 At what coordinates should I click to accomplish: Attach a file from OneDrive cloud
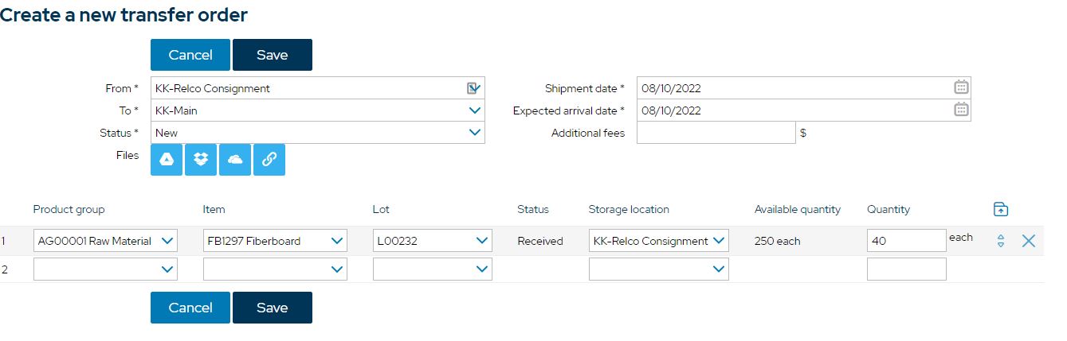pos(235,160)
